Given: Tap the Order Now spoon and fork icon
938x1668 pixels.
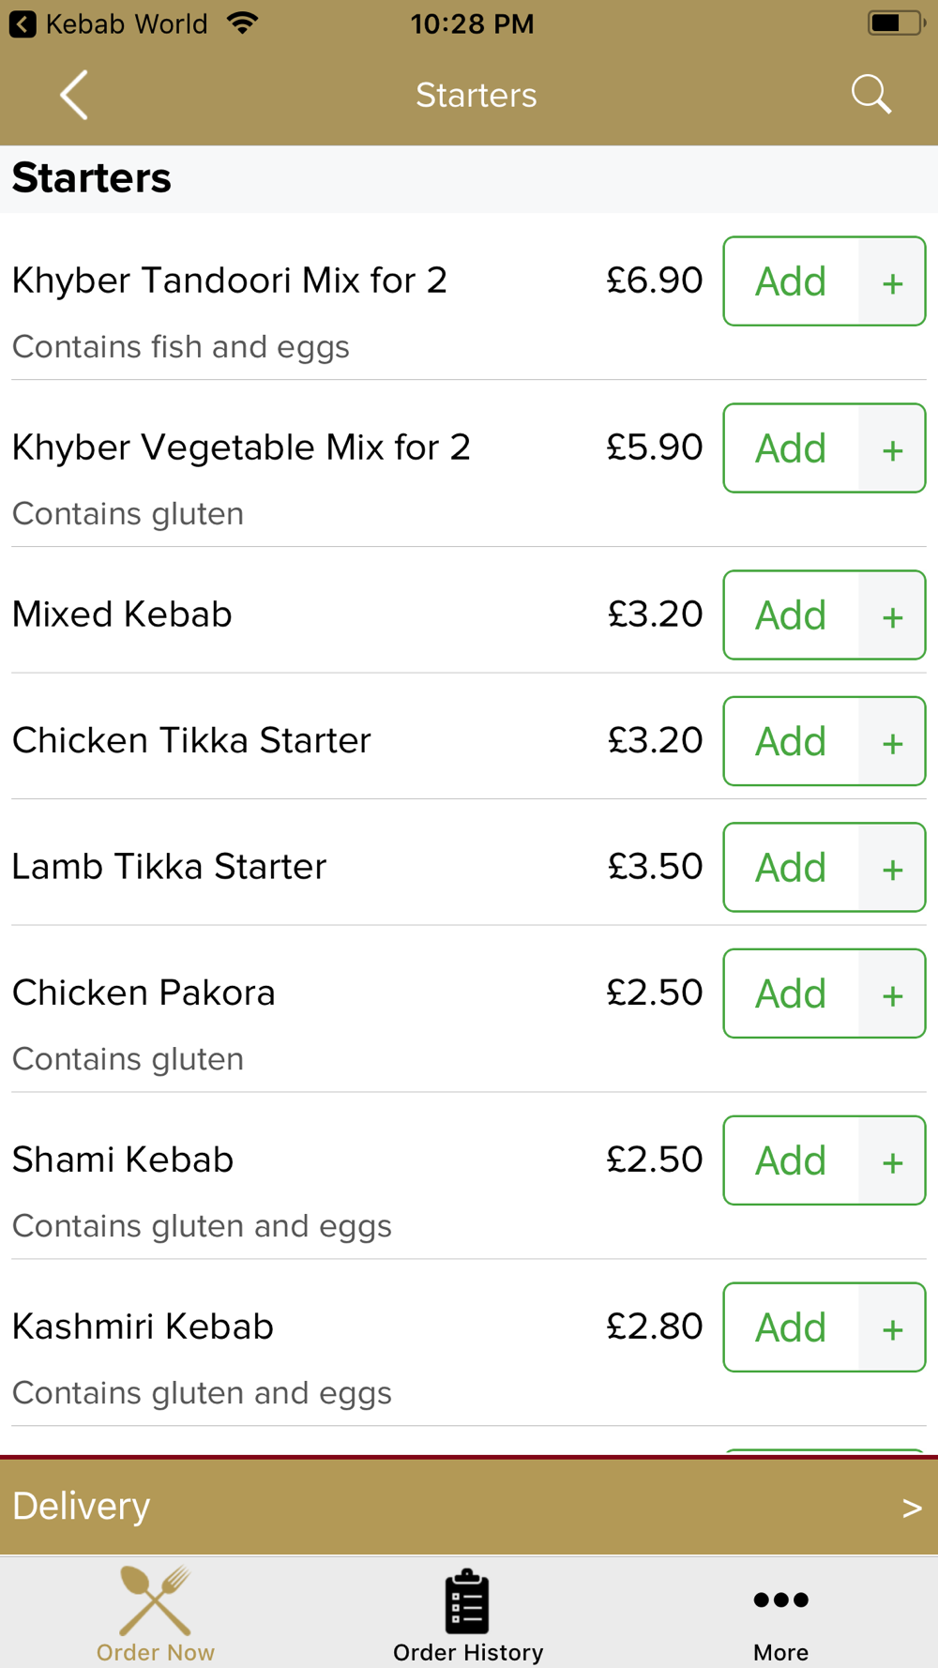Looking at the screenshot, I should [x=156, y=1600].
